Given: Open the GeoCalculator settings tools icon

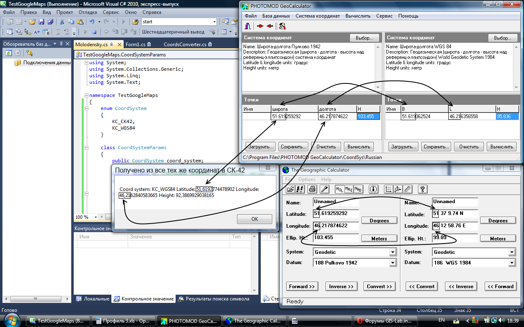Looking at the screenshot, I should point(282,26).
